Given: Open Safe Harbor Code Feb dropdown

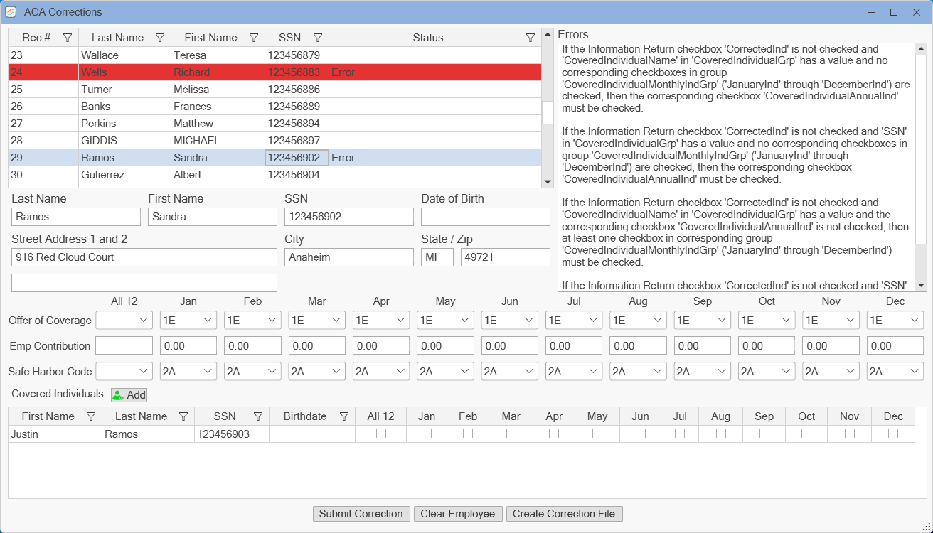Looking at the screenshot, I should [252, 371].
